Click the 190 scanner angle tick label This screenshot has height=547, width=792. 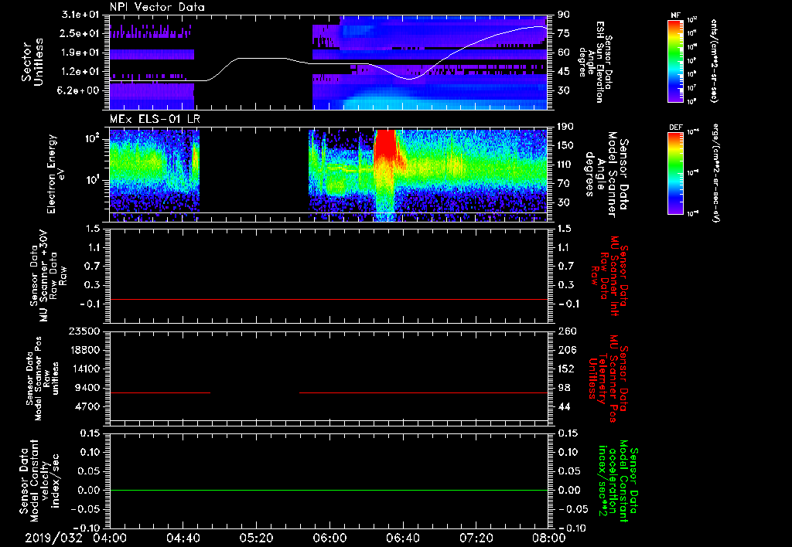[x=567, y=127]
